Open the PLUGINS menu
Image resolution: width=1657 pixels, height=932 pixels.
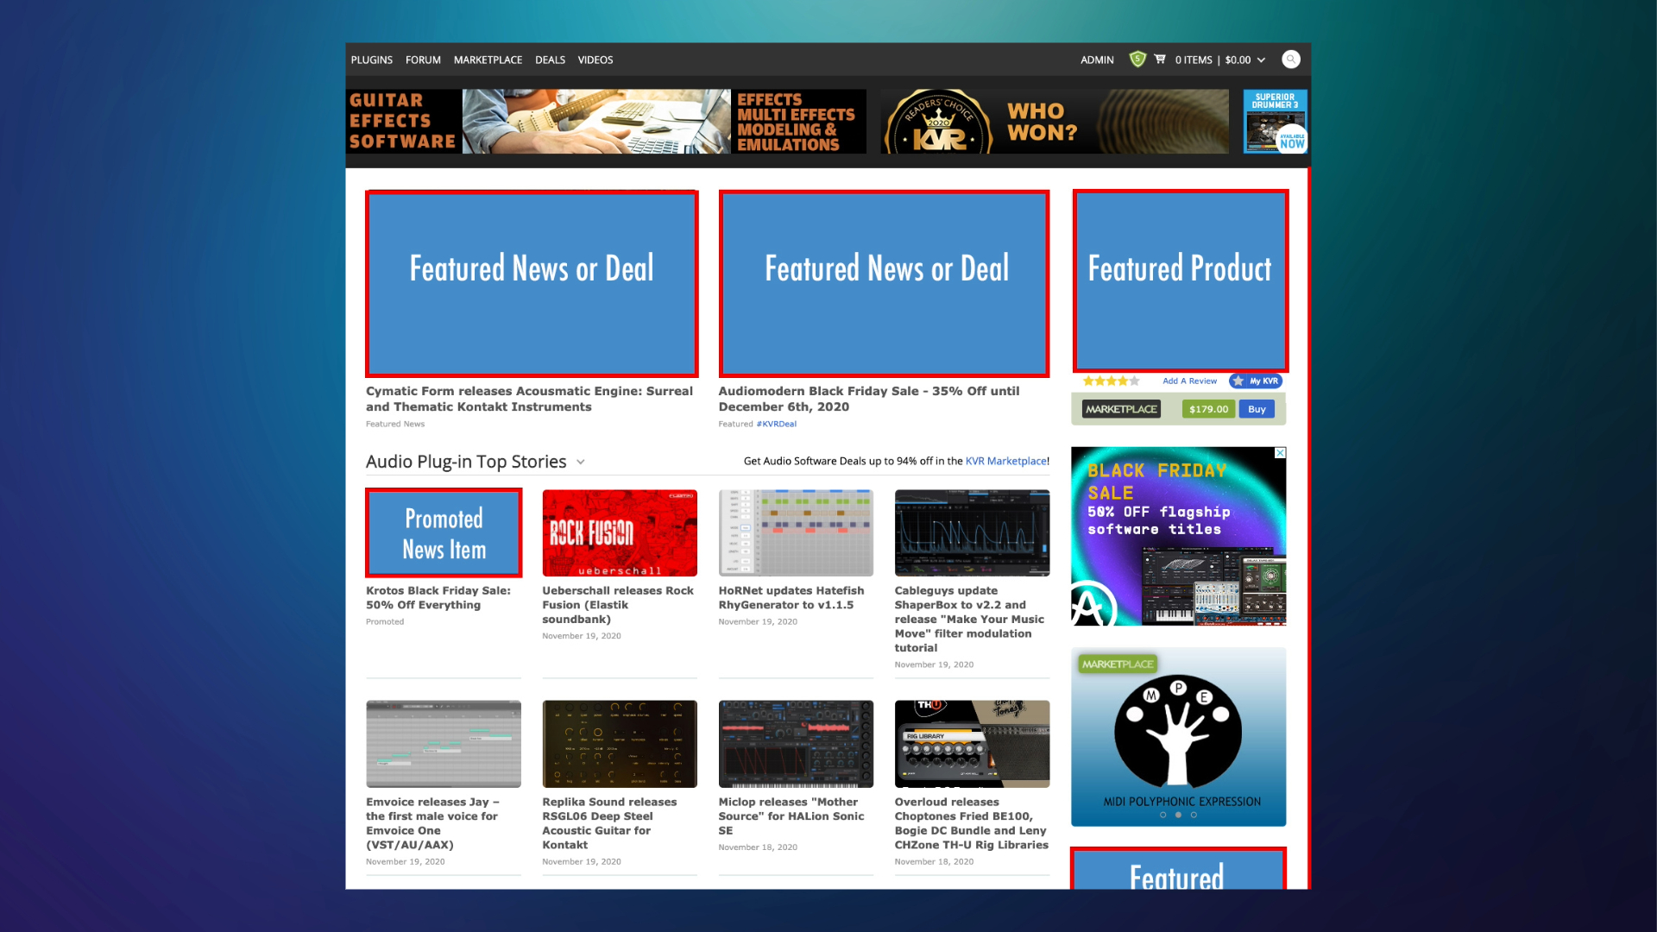(372, 60)
